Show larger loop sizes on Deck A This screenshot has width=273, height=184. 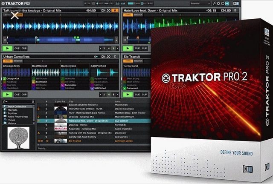pyautogui.click(x=117, y=49)
